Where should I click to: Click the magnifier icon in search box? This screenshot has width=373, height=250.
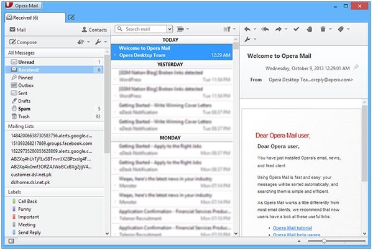[120, 29]
